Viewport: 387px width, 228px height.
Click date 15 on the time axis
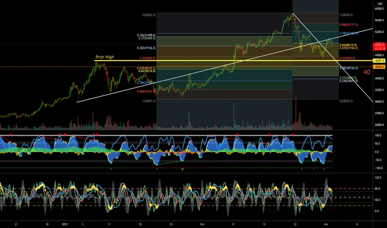tap(264, 224)
